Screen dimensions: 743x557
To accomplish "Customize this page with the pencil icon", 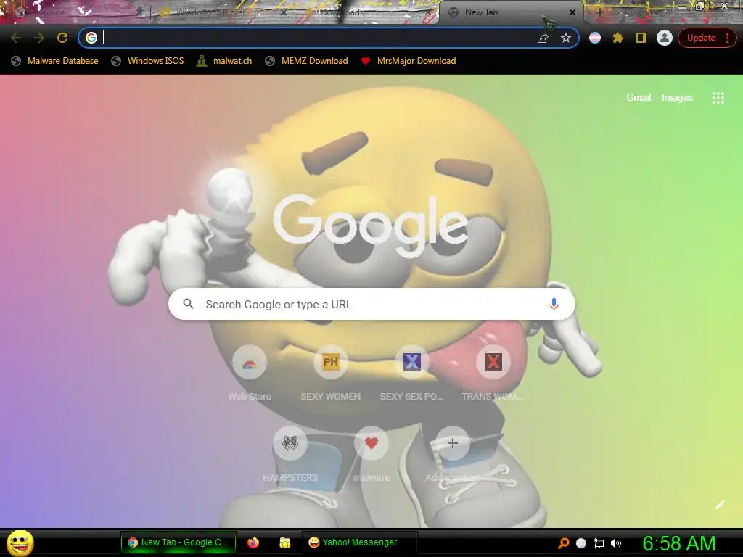I will click(x=719, y=505).
